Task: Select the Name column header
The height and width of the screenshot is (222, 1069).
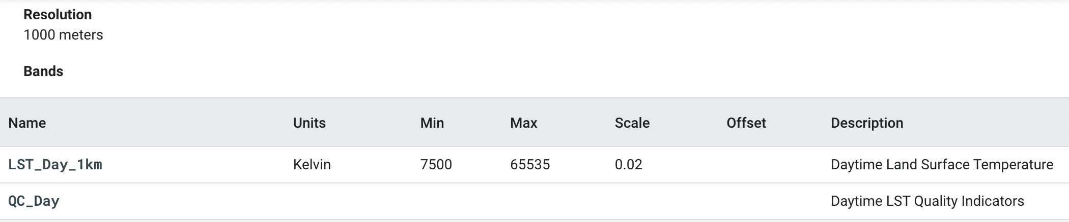Action: [27, 123]
